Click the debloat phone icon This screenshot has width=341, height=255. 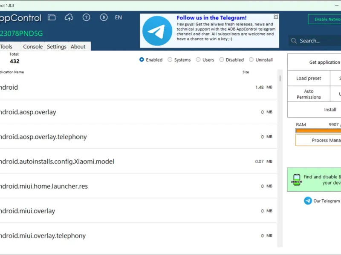coord(297,180)
